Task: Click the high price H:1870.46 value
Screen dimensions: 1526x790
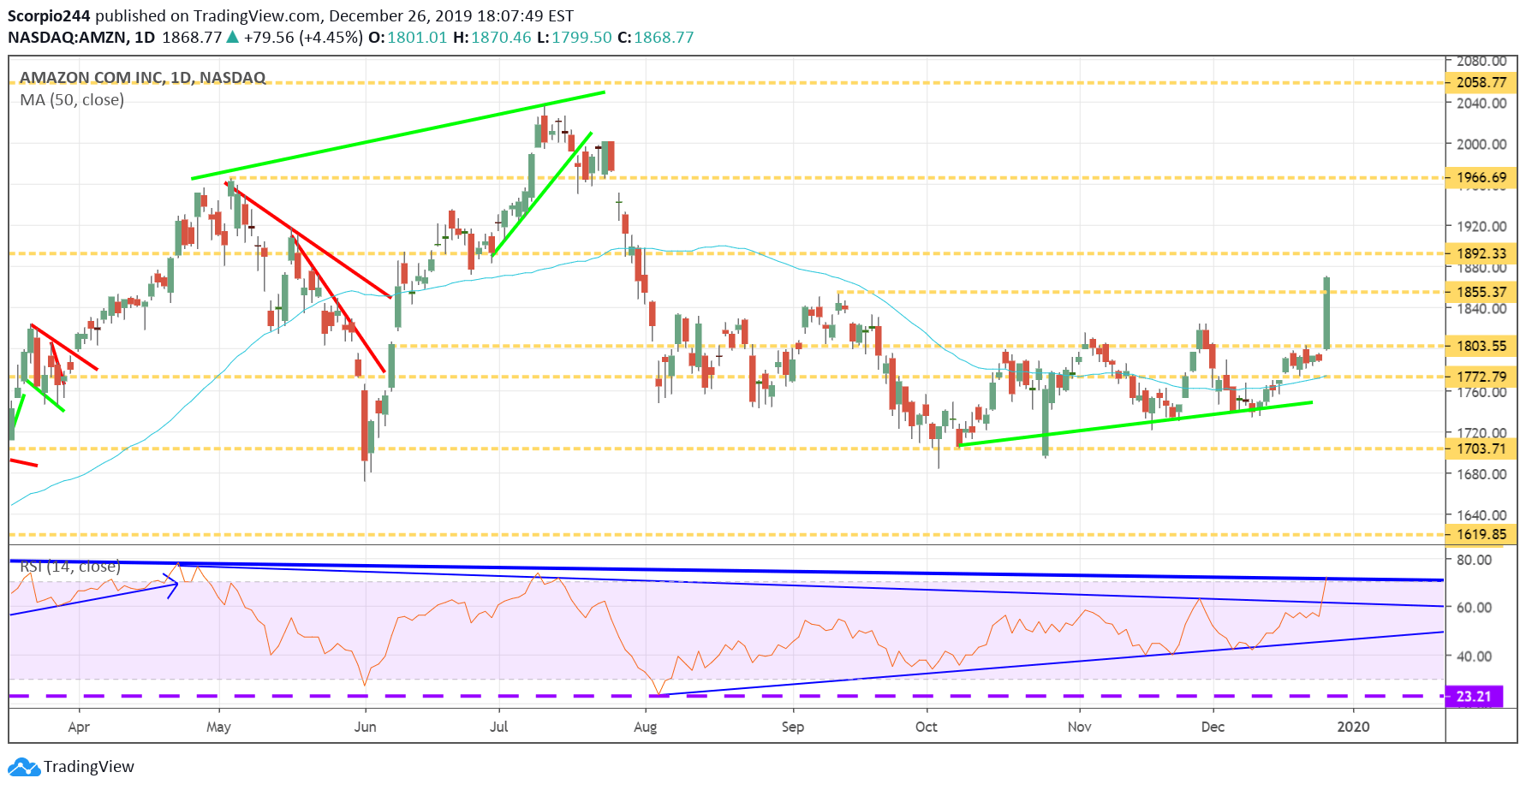Action: pyautogui.click(x=492, y=38)
